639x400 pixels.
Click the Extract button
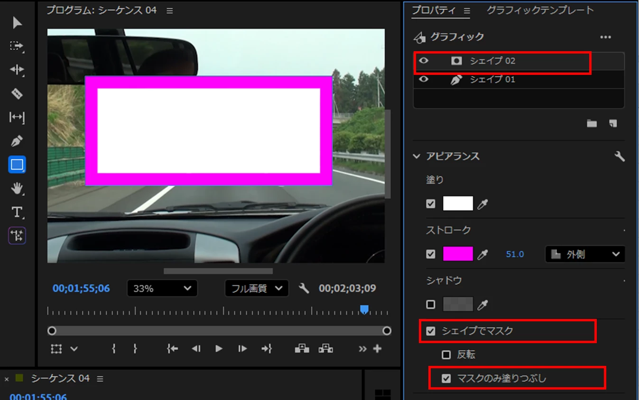tap(325, 349)
